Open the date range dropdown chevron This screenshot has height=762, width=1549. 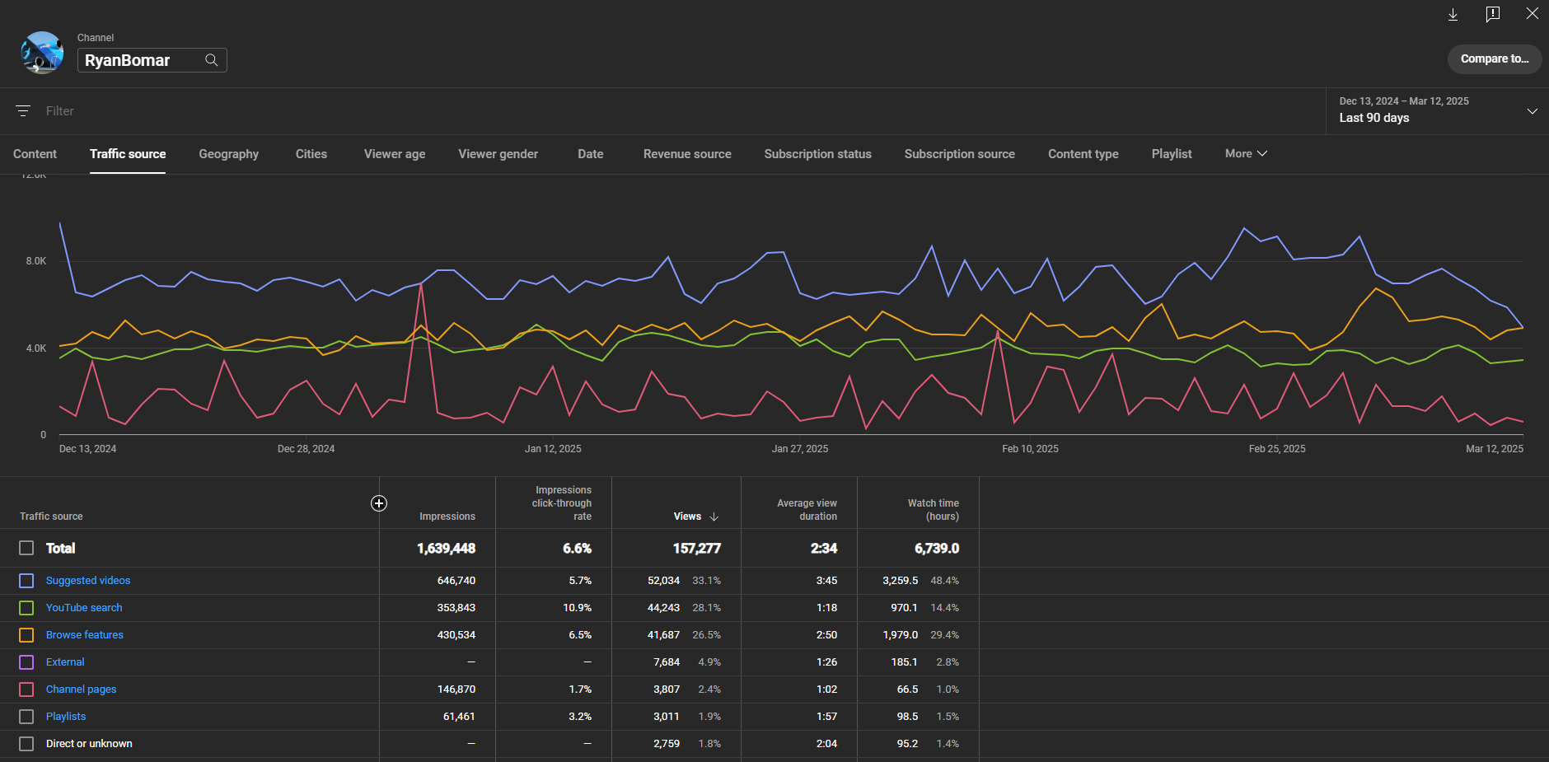pos(1533,110)
